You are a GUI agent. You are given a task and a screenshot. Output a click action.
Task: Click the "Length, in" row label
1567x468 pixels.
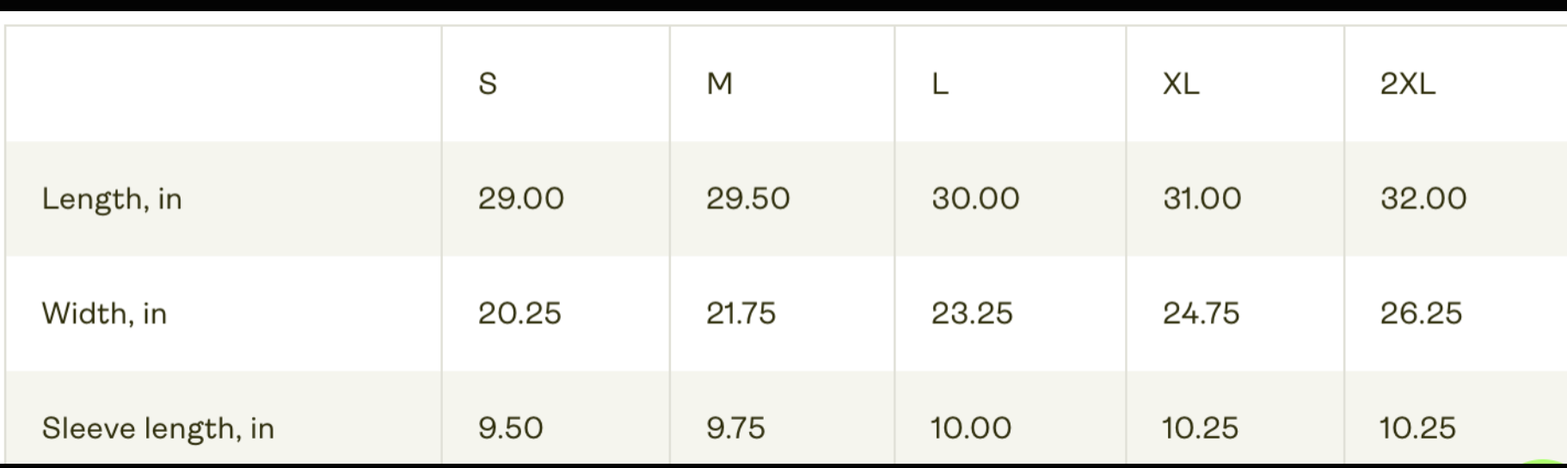pyautogui.click(x=112, y=199)
